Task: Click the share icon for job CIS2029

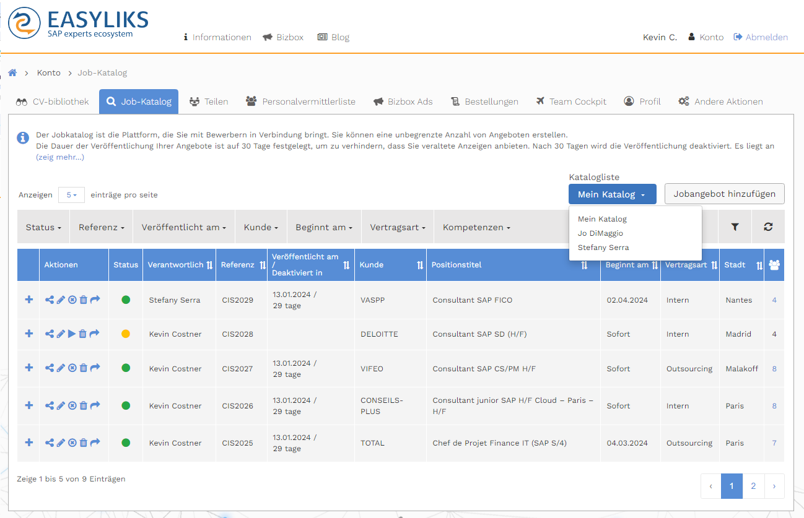Action: pos(50,300)
